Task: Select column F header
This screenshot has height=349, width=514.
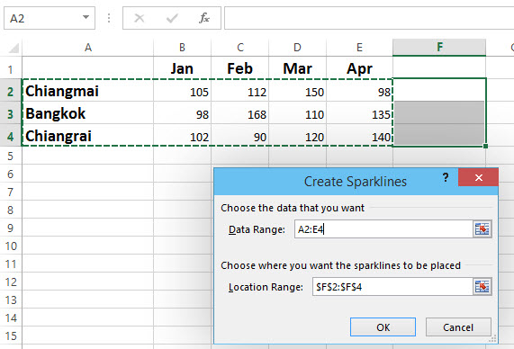Action: (439, 48)
